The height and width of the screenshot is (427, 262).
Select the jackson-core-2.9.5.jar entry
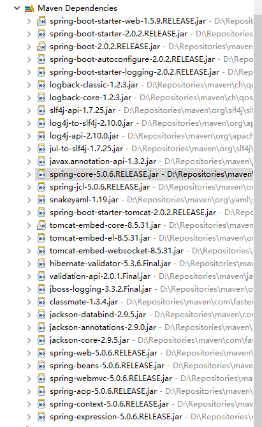(89, 340)
